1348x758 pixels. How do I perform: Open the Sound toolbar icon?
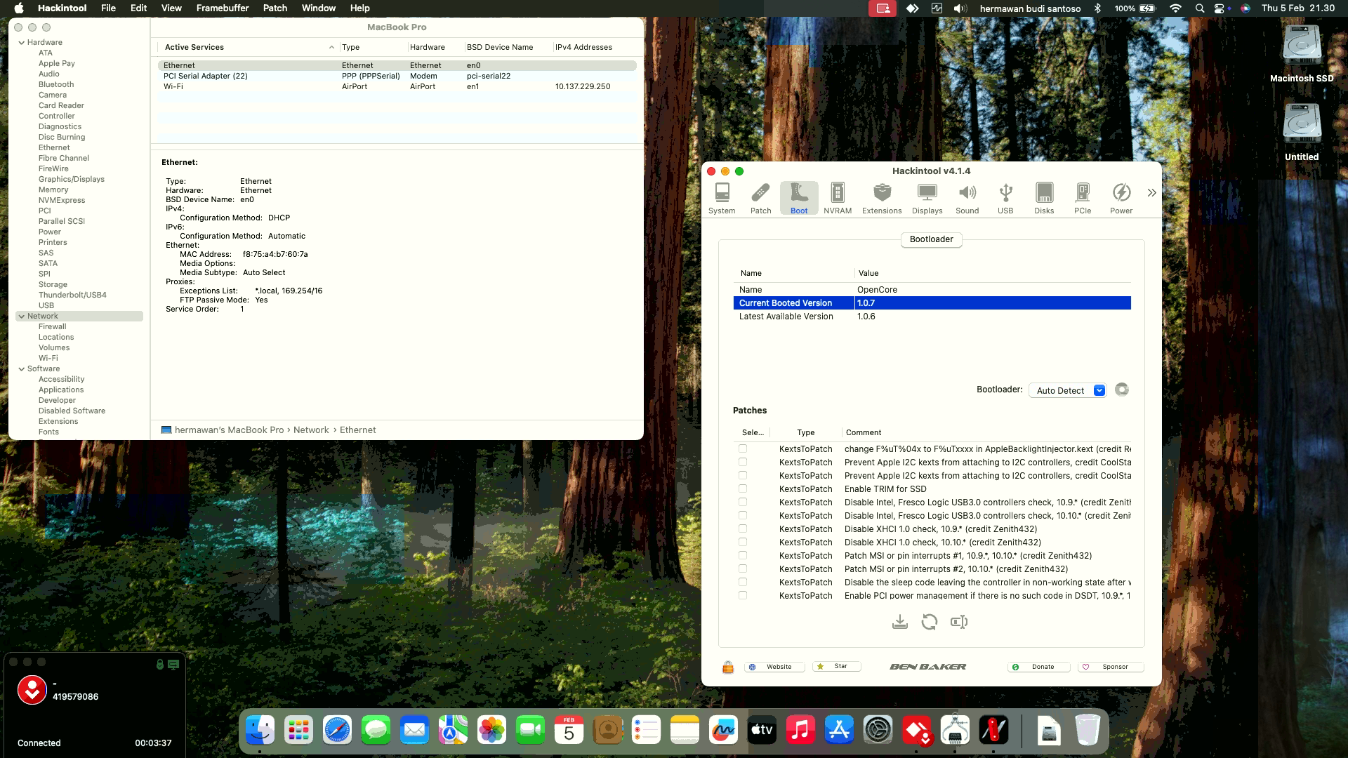point(967,199)
